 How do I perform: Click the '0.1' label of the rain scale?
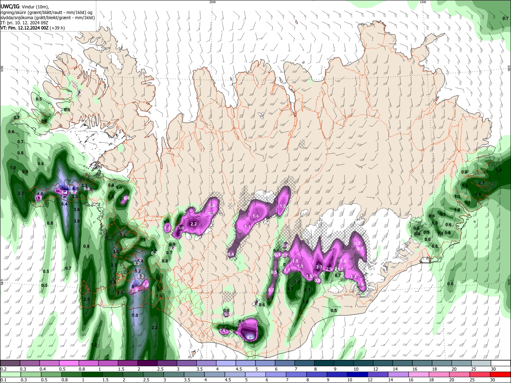click(3, 380)
